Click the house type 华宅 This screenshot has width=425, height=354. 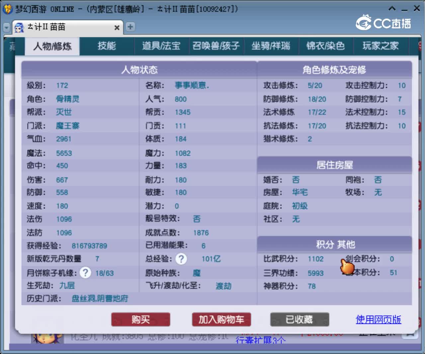coord(300,192)
